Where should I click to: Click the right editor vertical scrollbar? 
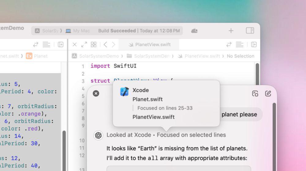257,74
